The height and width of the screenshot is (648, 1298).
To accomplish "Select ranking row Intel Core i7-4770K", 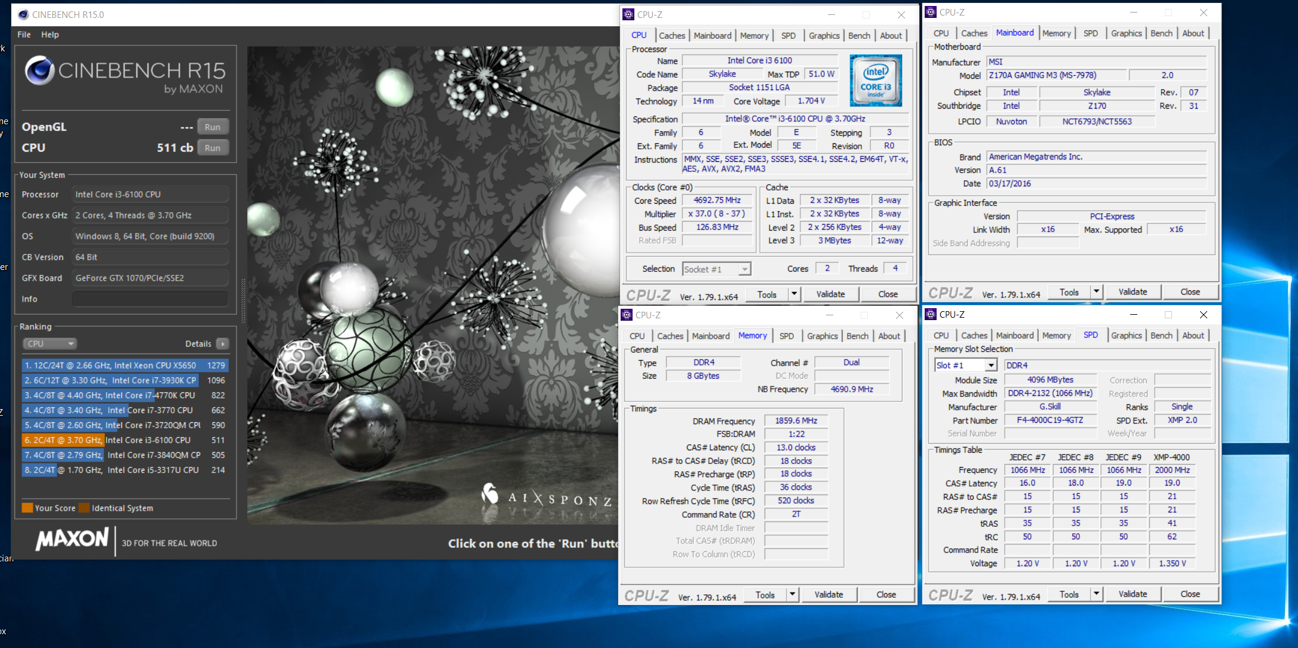I will tap(125, 395).
